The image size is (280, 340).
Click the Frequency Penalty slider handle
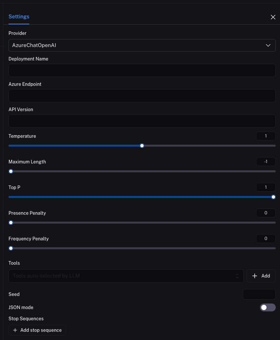tap(11, 248)
